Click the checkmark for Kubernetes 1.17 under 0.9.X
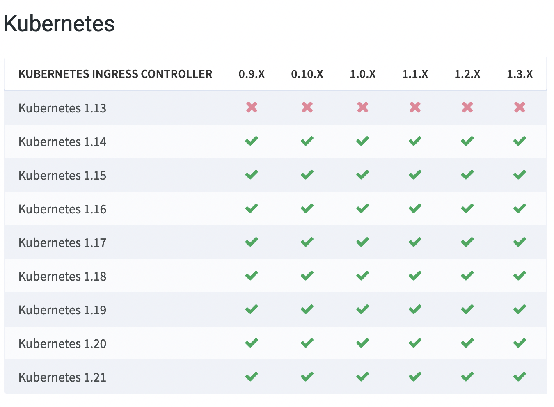This screenshot has width=554, height=407. 252,242
